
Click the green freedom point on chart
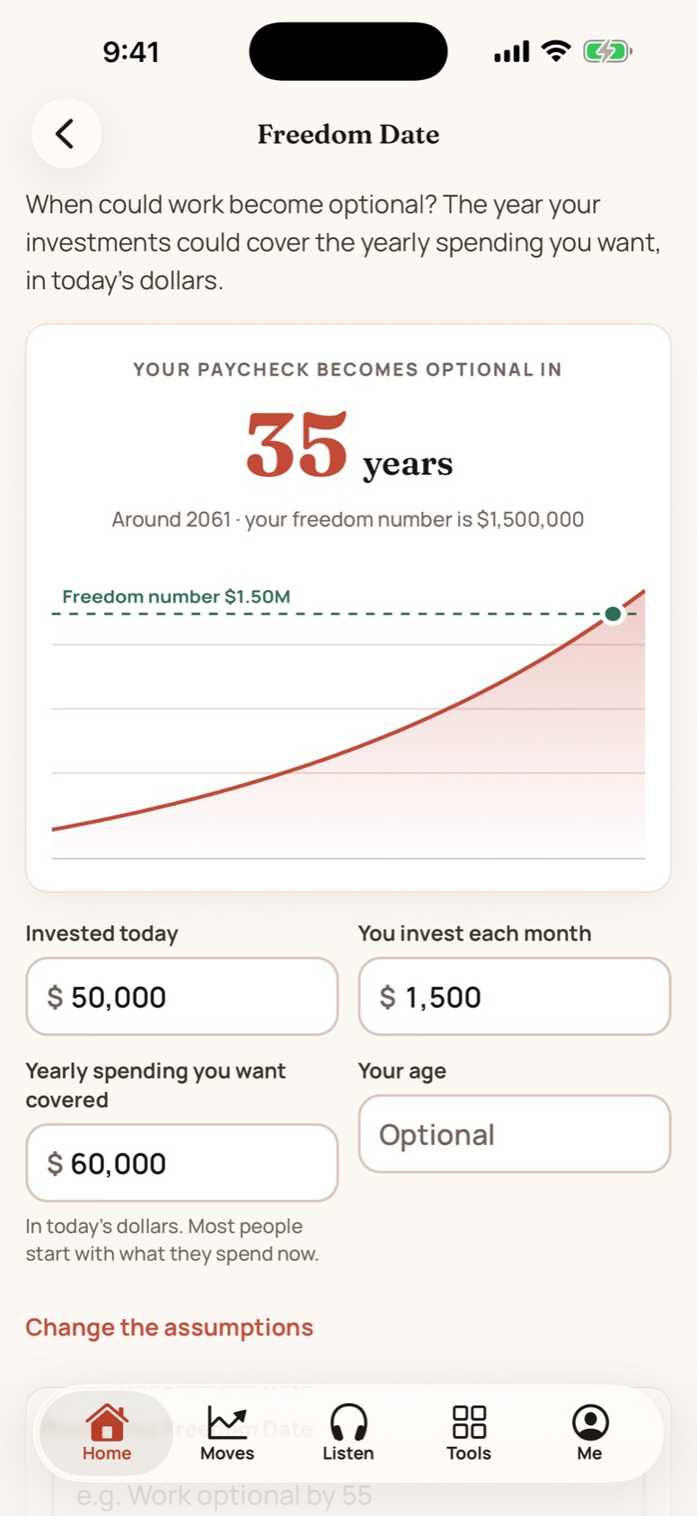(x=613, y=614)
